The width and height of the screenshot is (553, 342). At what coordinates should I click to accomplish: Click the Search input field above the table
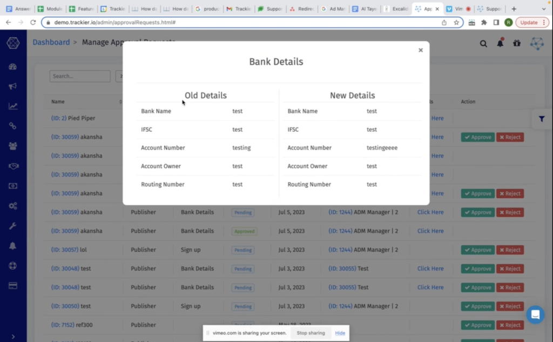[79, 76]
